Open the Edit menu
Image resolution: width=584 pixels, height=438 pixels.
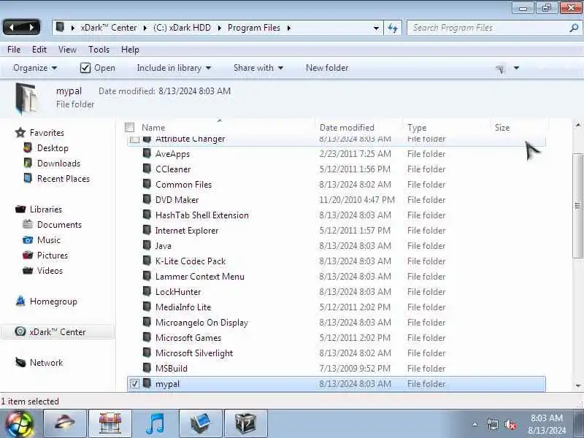39,49
